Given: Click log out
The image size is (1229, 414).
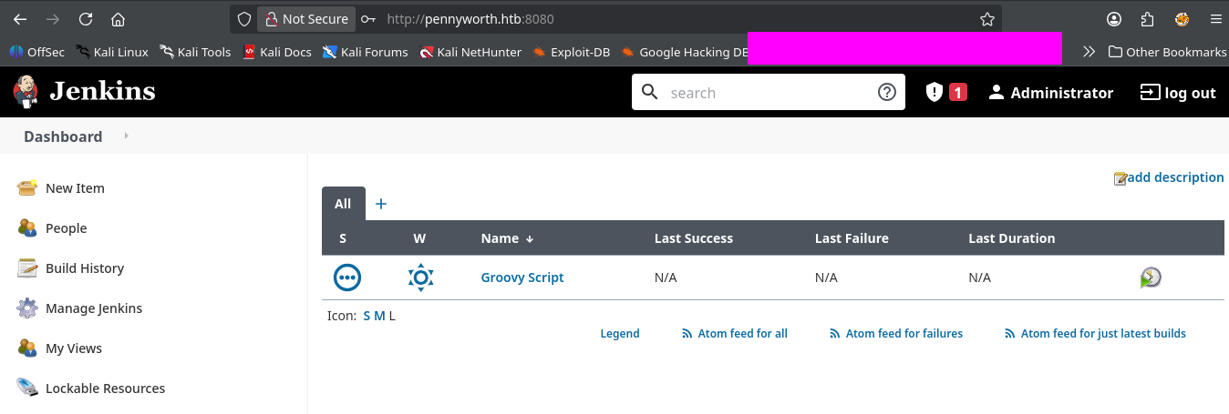Looking at the screenshot, I should 1178,93.
